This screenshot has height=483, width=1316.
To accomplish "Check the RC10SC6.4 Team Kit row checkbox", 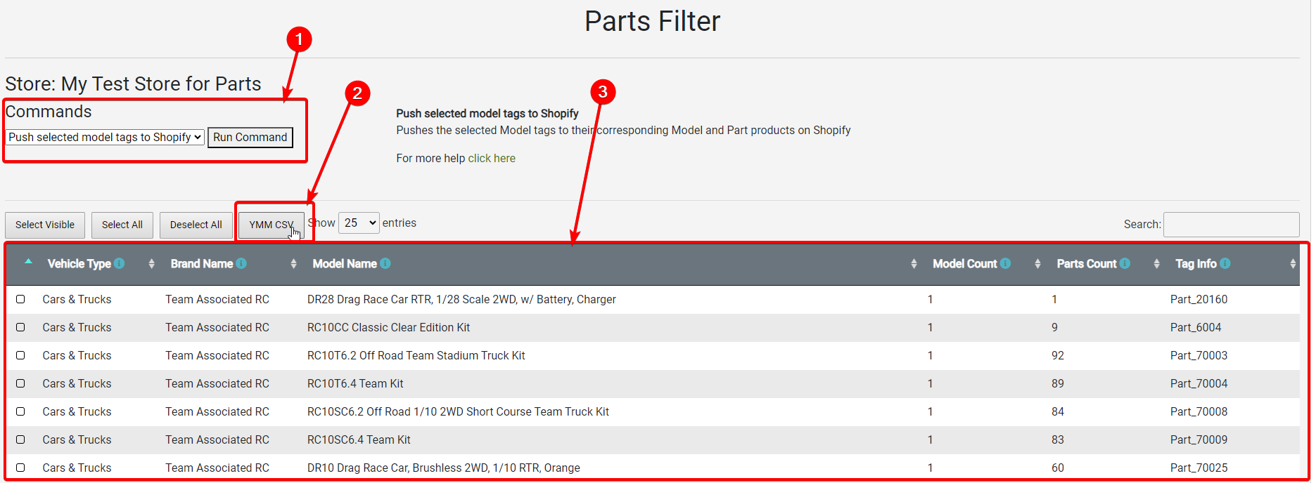I will click(x=20, y=439).
